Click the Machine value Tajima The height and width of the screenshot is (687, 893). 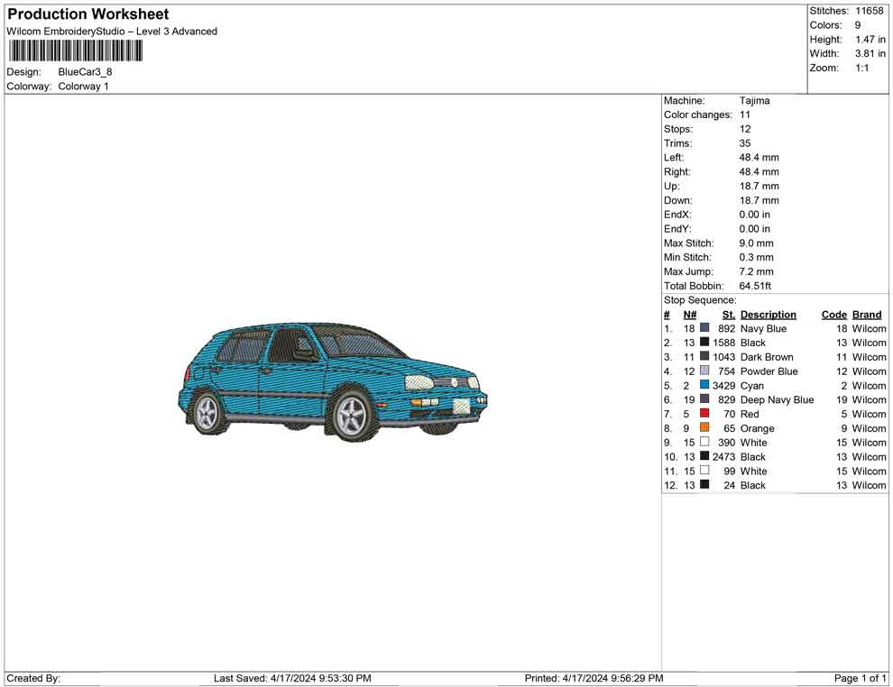pyautogui.click(x=755, y=101)
